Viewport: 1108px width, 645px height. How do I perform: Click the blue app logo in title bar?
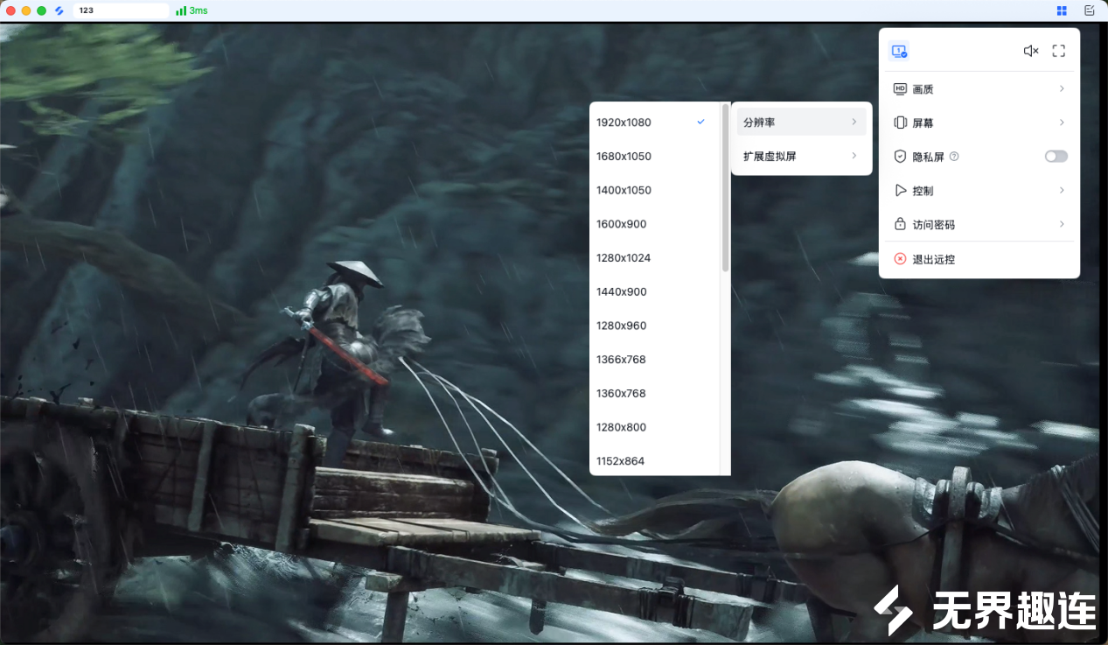point(59,11)
